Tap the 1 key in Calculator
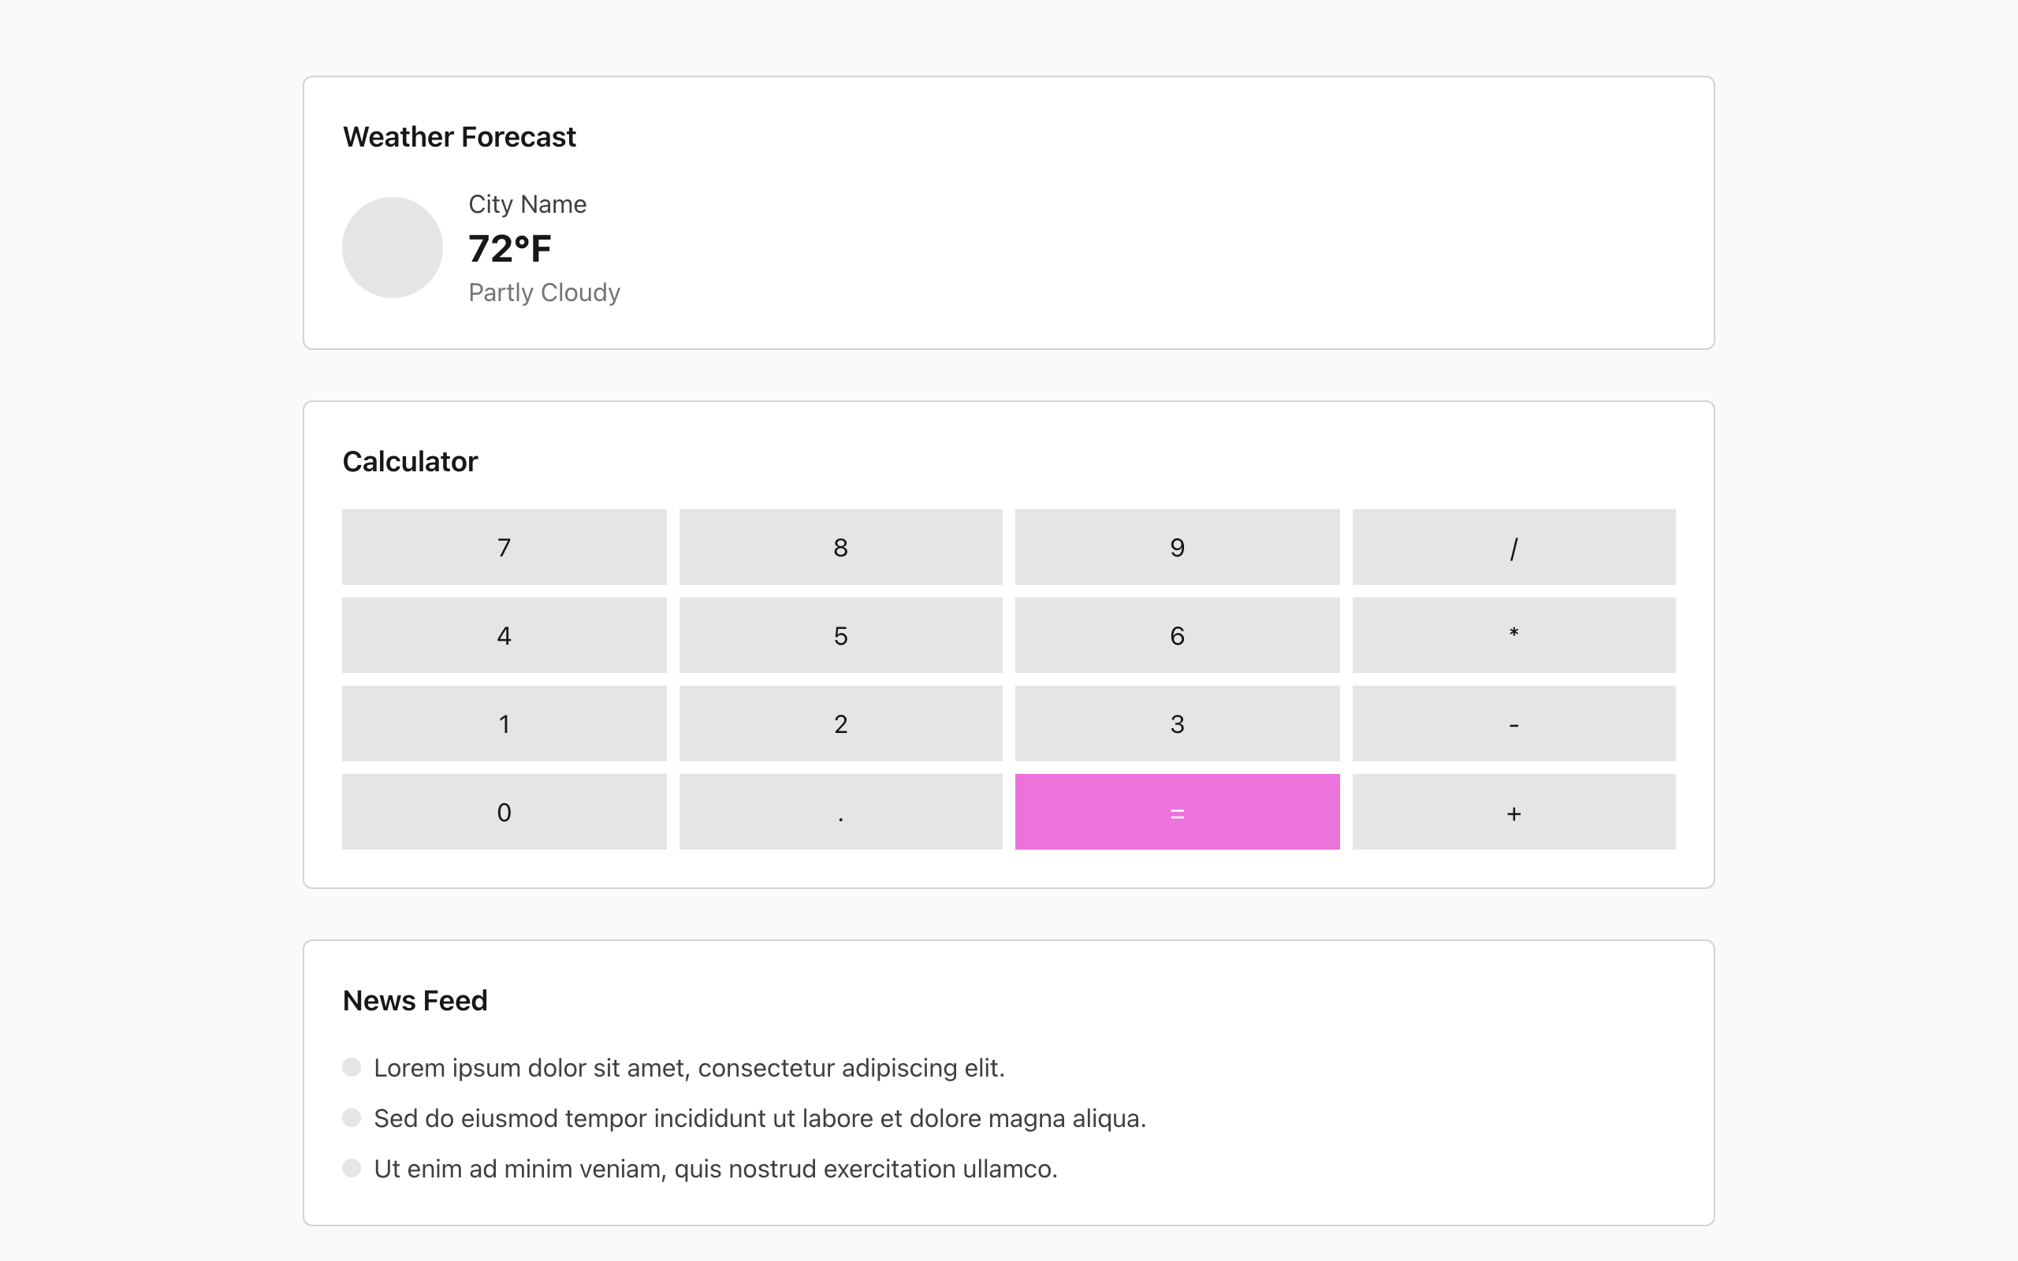Viewport: 2018px width, 1261px height. tap(504, 724)
